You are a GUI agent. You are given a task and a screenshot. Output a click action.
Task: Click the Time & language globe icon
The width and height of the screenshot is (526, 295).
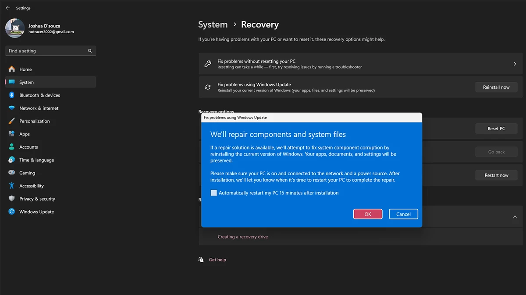(x=11, y=160)
